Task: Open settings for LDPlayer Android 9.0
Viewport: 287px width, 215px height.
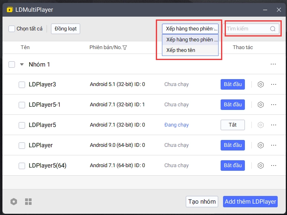Action: click(260, 145)
